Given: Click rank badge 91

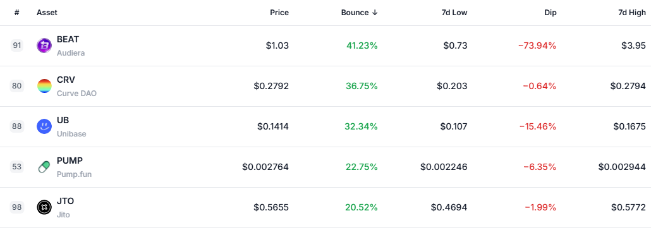Looking at the screenshot, I should point(17,45).
